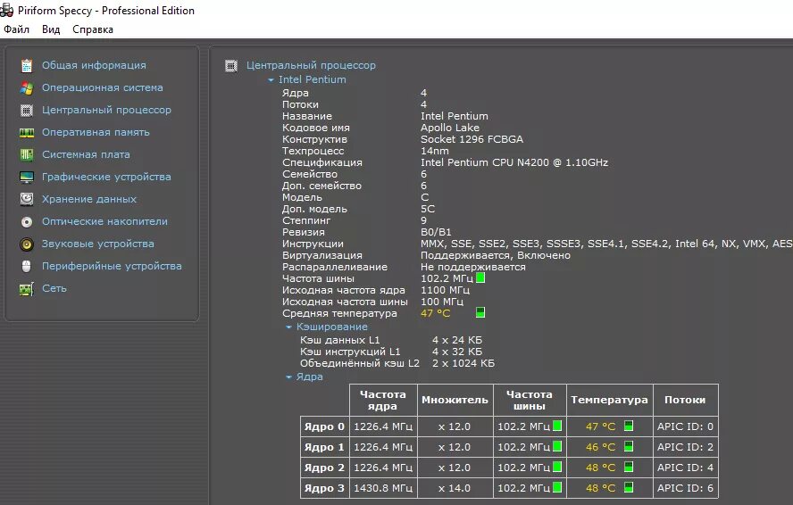
Task: Open Периферийные устройства section
Action: (112, 265)
